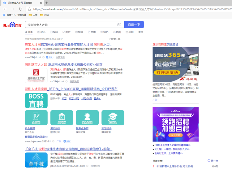The height and width of the screenshot is (169, 232).
Task: Click the 潘焱设计工作室 result thumbnail
Action: click(x=36, y=76)
